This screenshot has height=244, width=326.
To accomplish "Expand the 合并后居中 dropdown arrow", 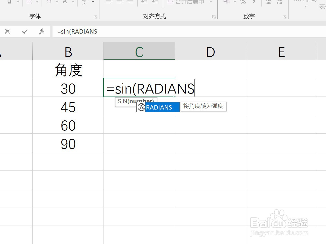I will point(211,2).
